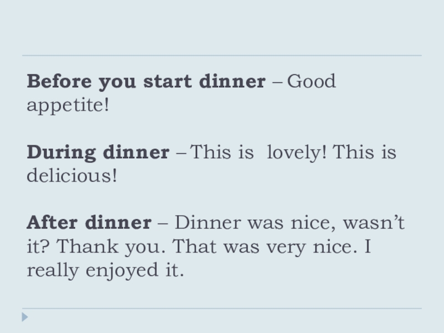Click the bold heading "During dinner"
Viewport: 444px width, 333px height.
(x=98, y=153)
